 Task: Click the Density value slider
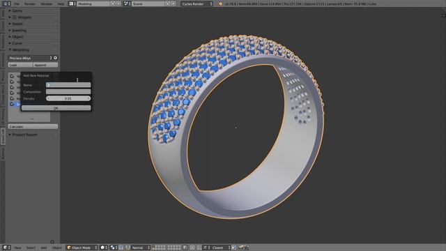(68, 98)
